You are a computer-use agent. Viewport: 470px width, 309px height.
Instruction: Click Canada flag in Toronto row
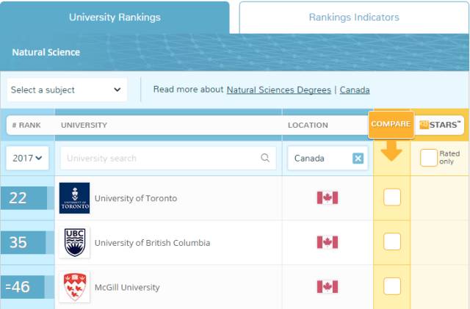328,198
